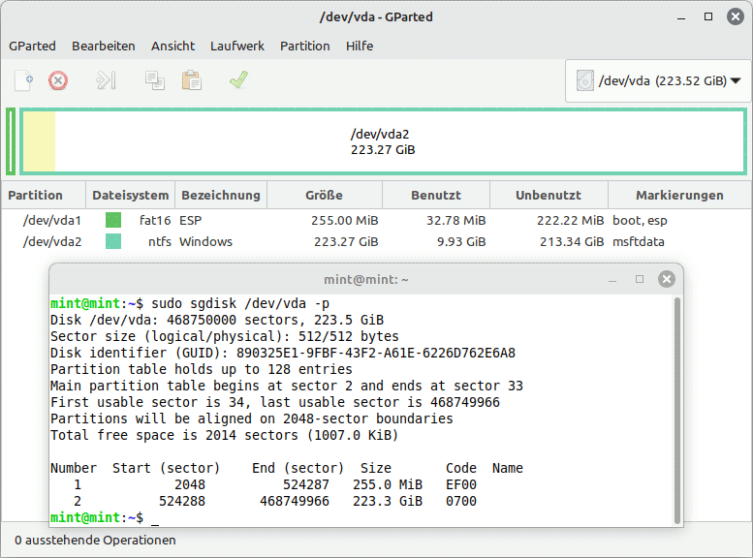
Task: Click the 0700 code in terminal
Action: tap(461, 501)
